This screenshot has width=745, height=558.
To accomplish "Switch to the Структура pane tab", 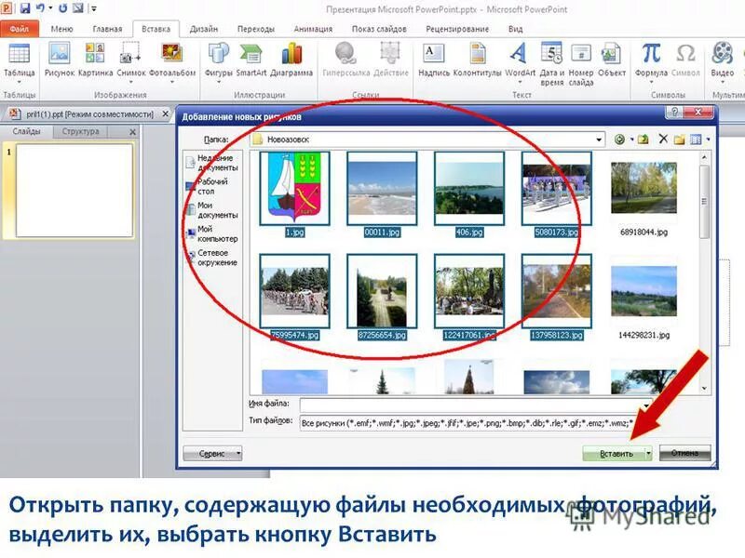I will click(80, 131).
